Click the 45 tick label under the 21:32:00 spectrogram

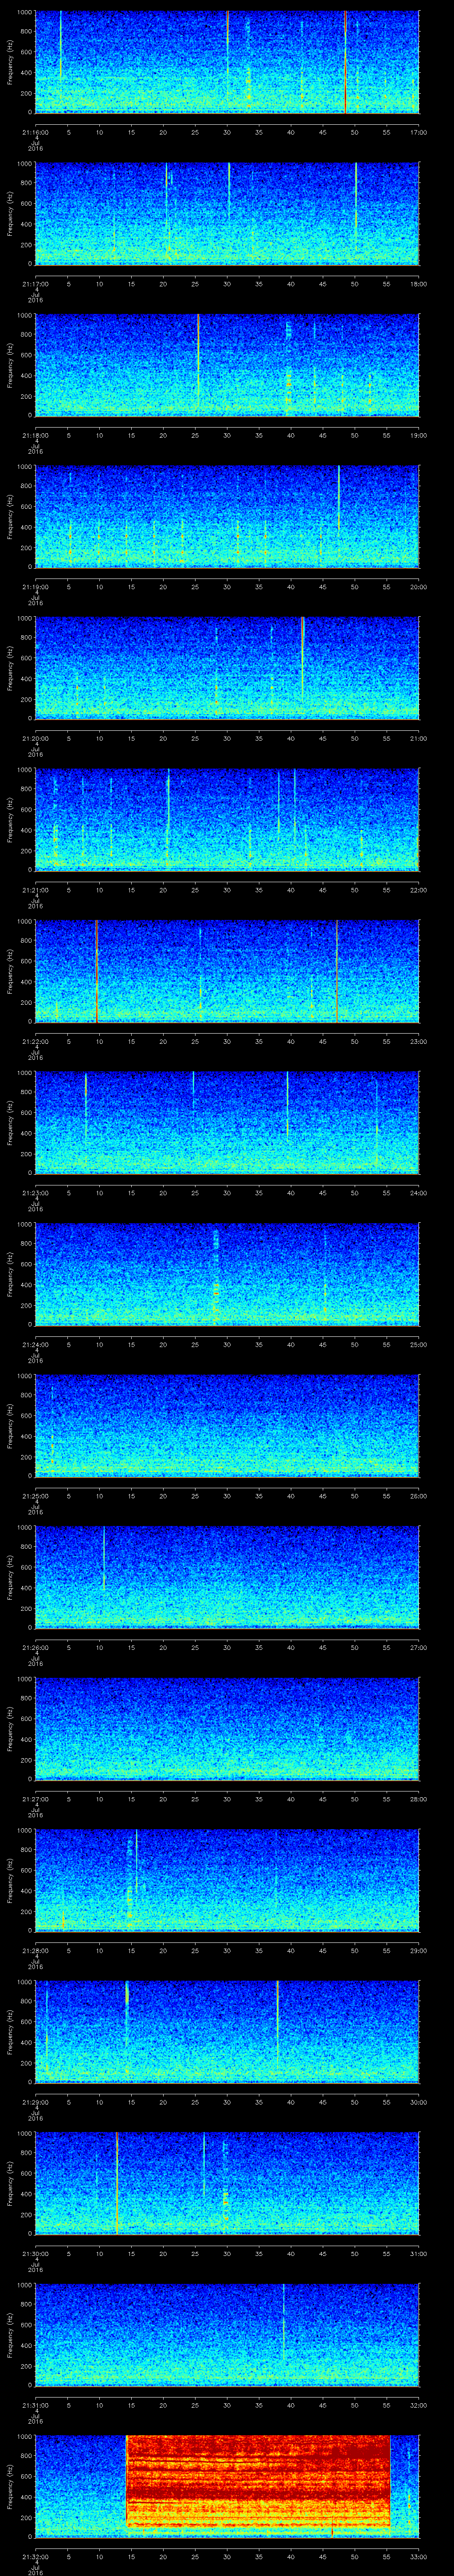point(323,2556)
